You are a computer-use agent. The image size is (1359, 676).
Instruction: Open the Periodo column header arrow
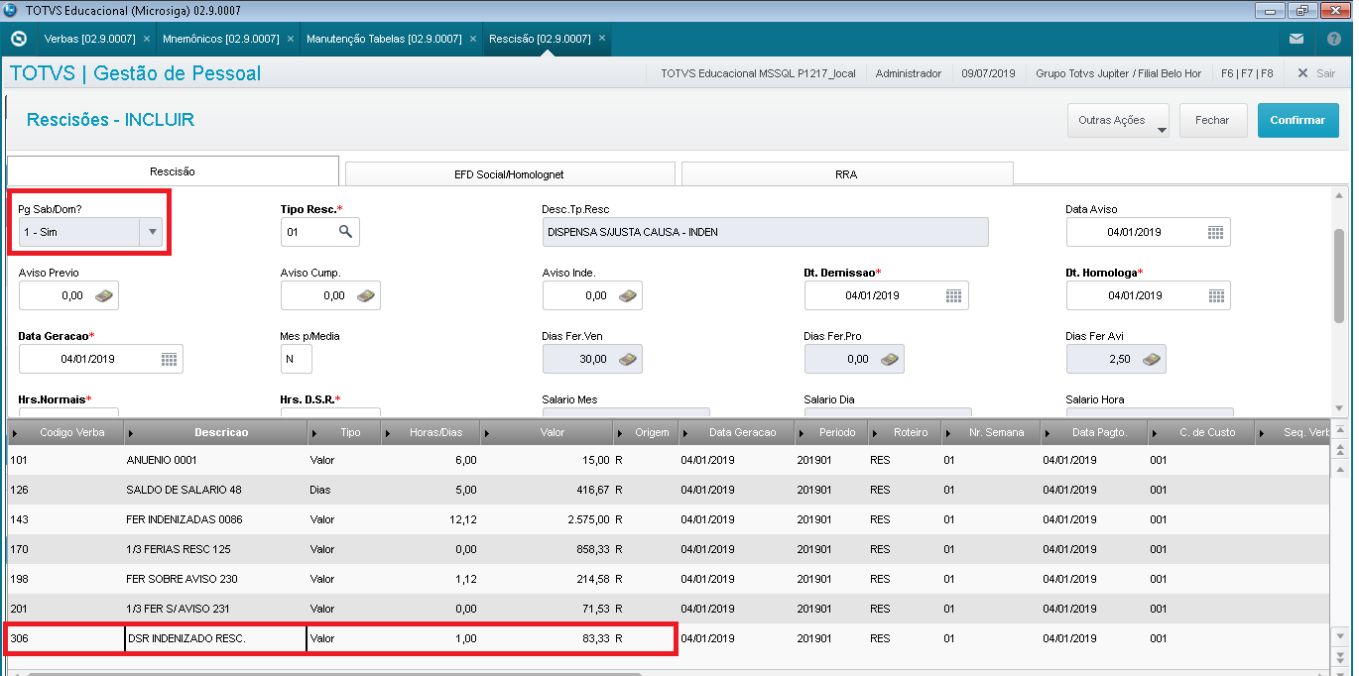pyautogui.click(x=801, y=433)
